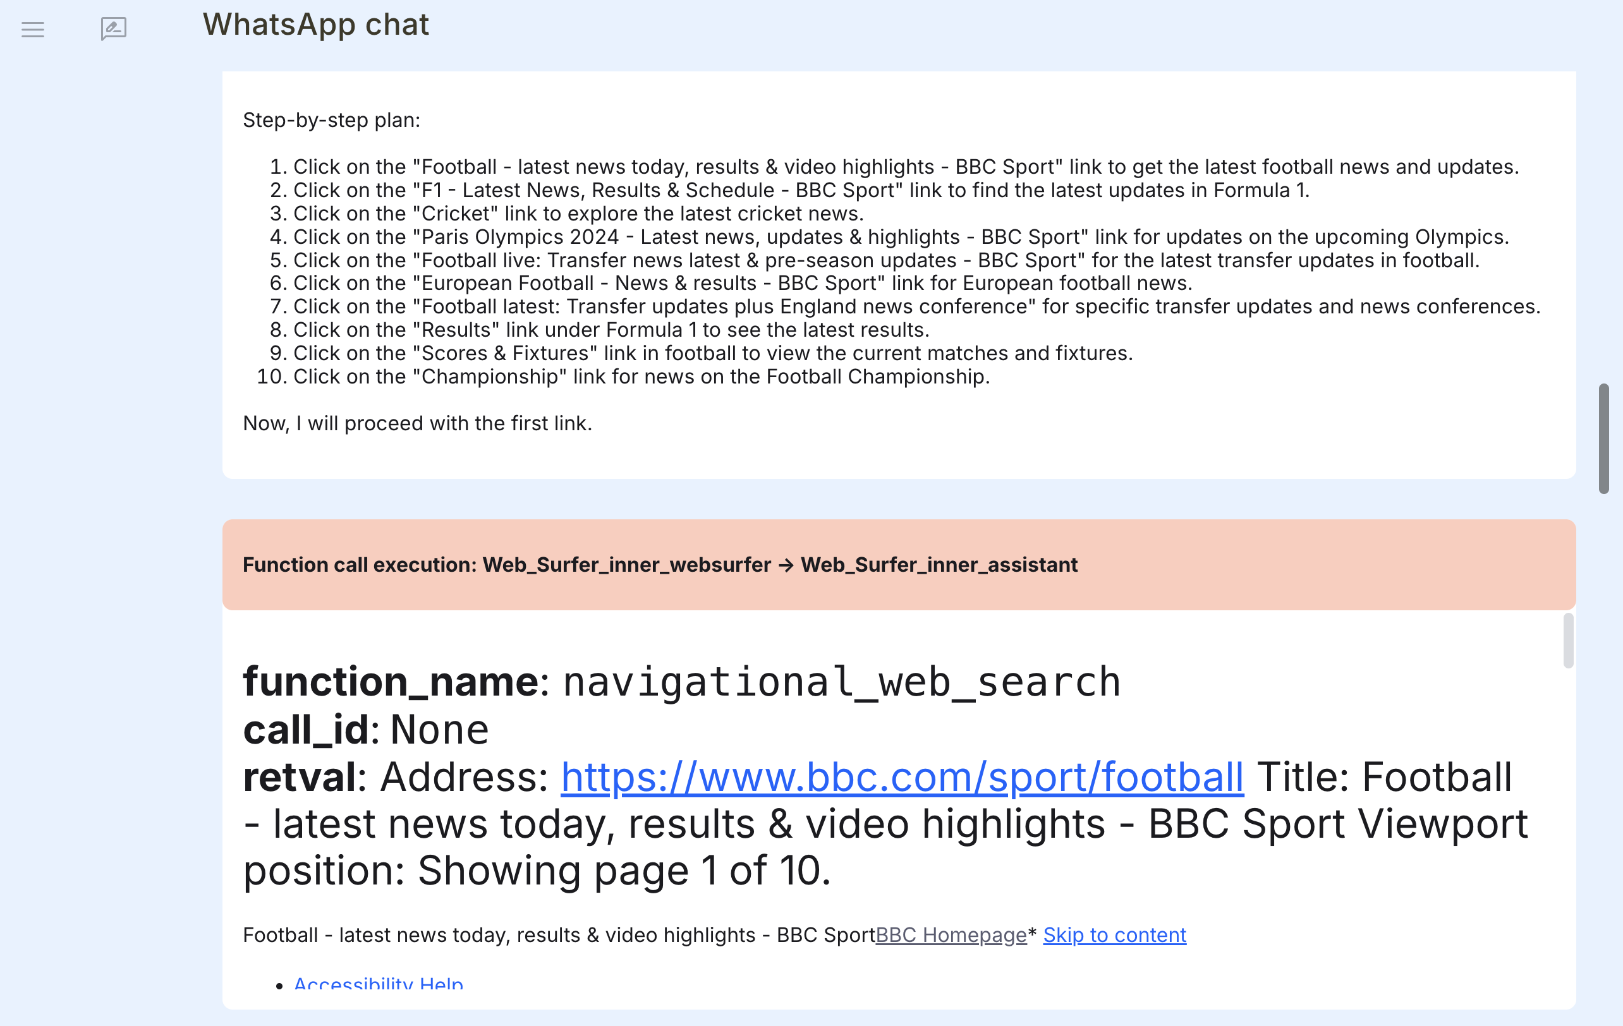Click the function result panel's inner scrollbar

point(1568,641)
